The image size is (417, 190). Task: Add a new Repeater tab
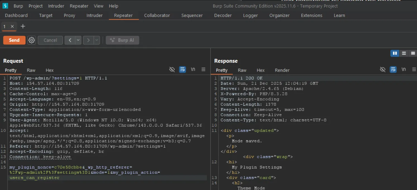point(23,26)
